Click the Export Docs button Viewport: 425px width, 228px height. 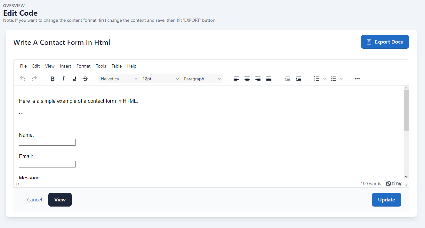pyautogui.click(x=385, y=42)
